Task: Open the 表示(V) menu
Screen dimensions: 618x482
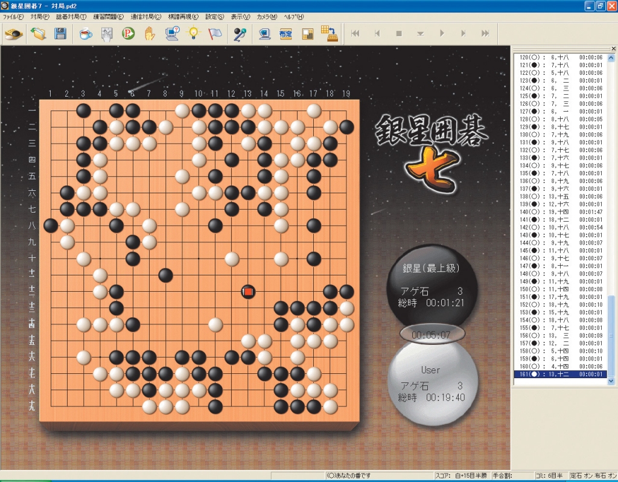Action: tap(240, 16)
